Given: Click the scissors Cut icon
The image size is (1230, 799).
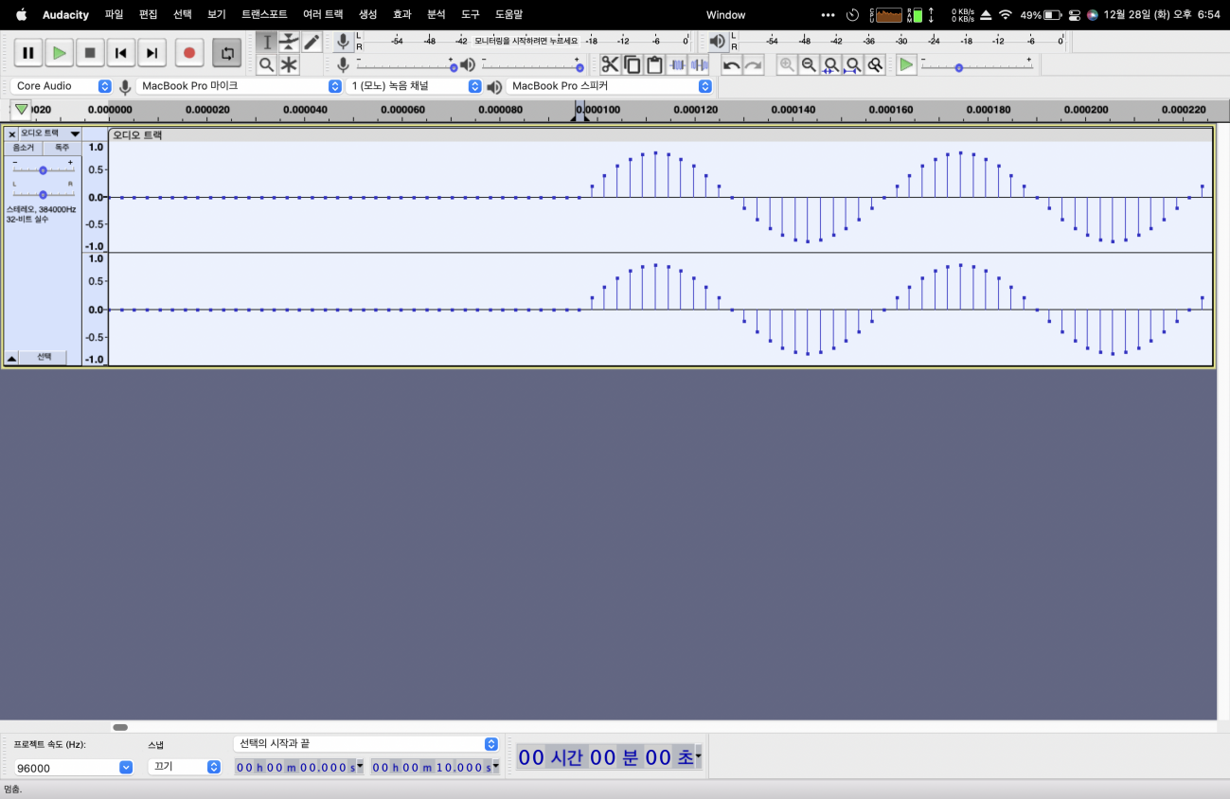Looking at the screenshot, I should tap(610, 64).
